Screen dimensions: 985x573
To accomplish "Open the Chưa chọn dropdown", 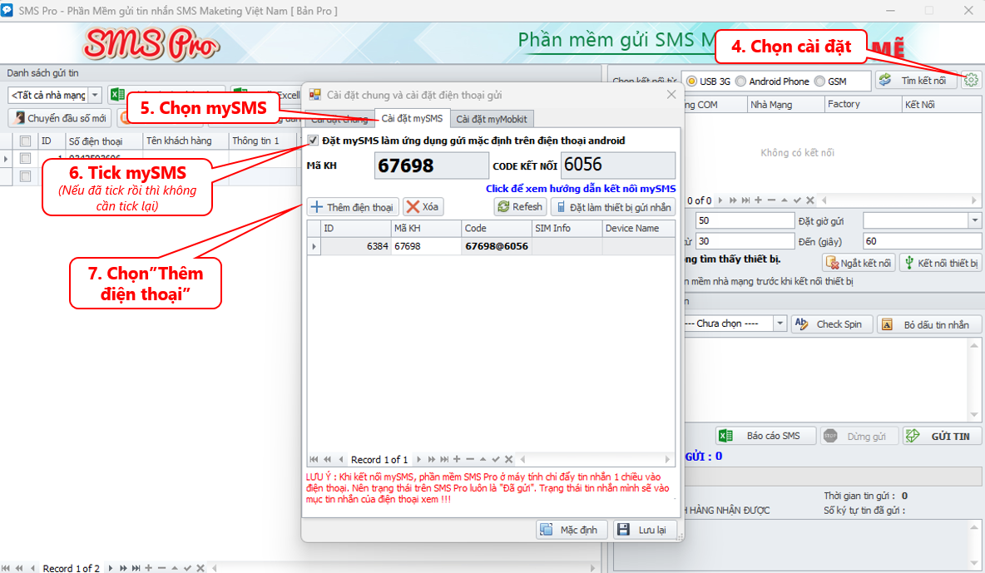I will [780, 324].
